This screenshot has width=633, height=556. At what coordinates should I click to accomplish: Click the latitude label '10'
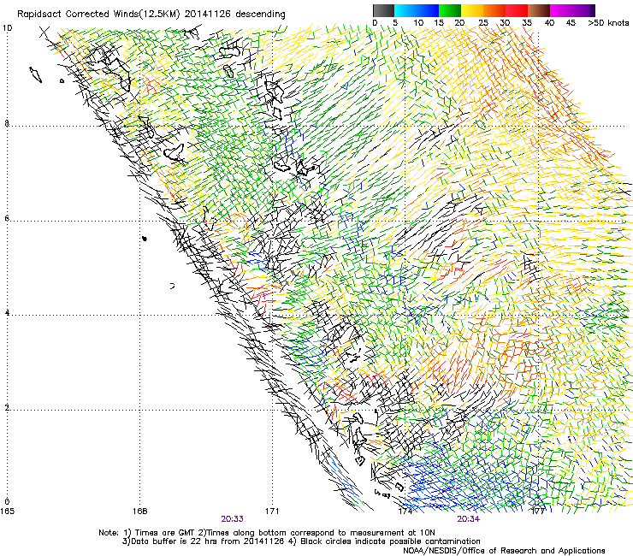click(7, 28)
